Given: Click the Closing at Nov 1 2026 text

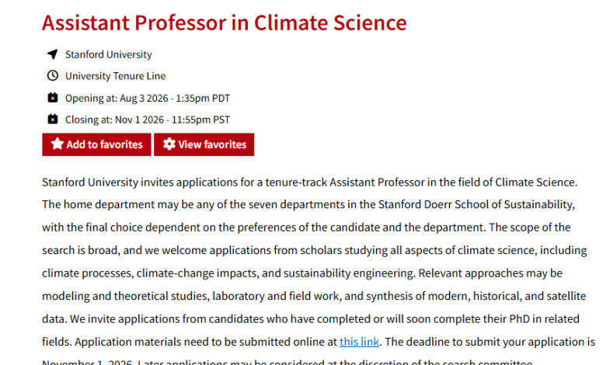Looking at the screenshot, I should coord(148,120).
